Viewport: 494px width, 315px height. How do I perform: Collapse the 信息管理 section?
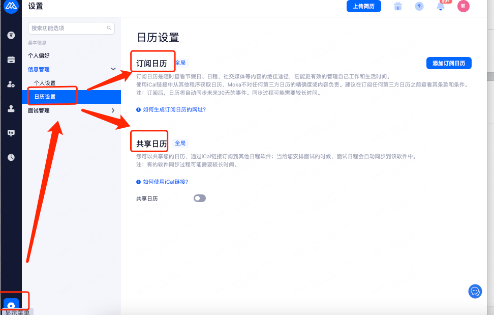(x=113, y=69)
